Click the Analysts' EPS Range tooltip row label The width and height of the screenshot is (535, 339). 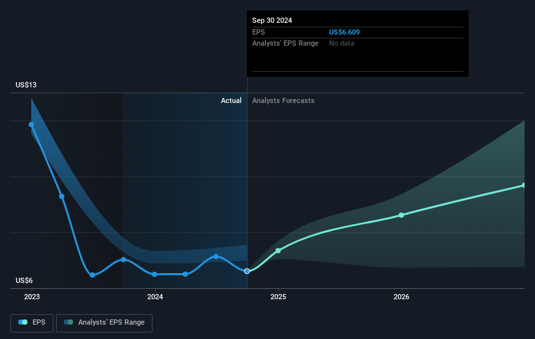pos(285,44)
